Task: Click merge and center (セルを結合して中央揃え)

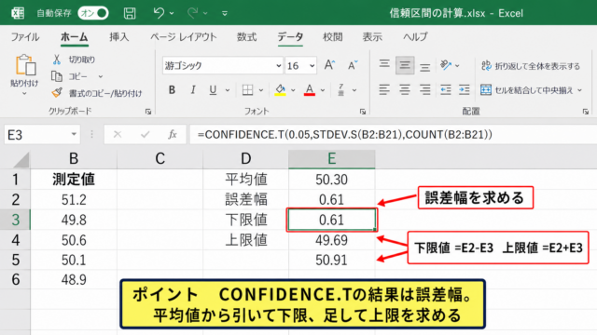Action: click(527, 90)
